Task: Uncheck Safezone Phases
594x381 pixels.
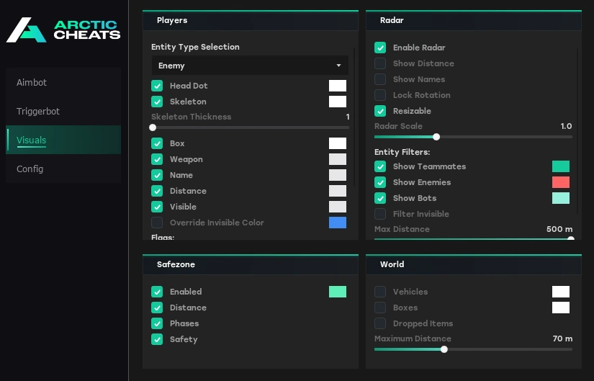Action: pos(157,323)
